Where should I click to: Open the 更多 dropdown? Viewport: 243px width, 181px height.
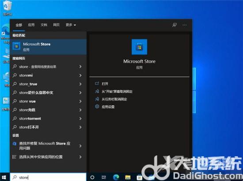tap(71, 25)
